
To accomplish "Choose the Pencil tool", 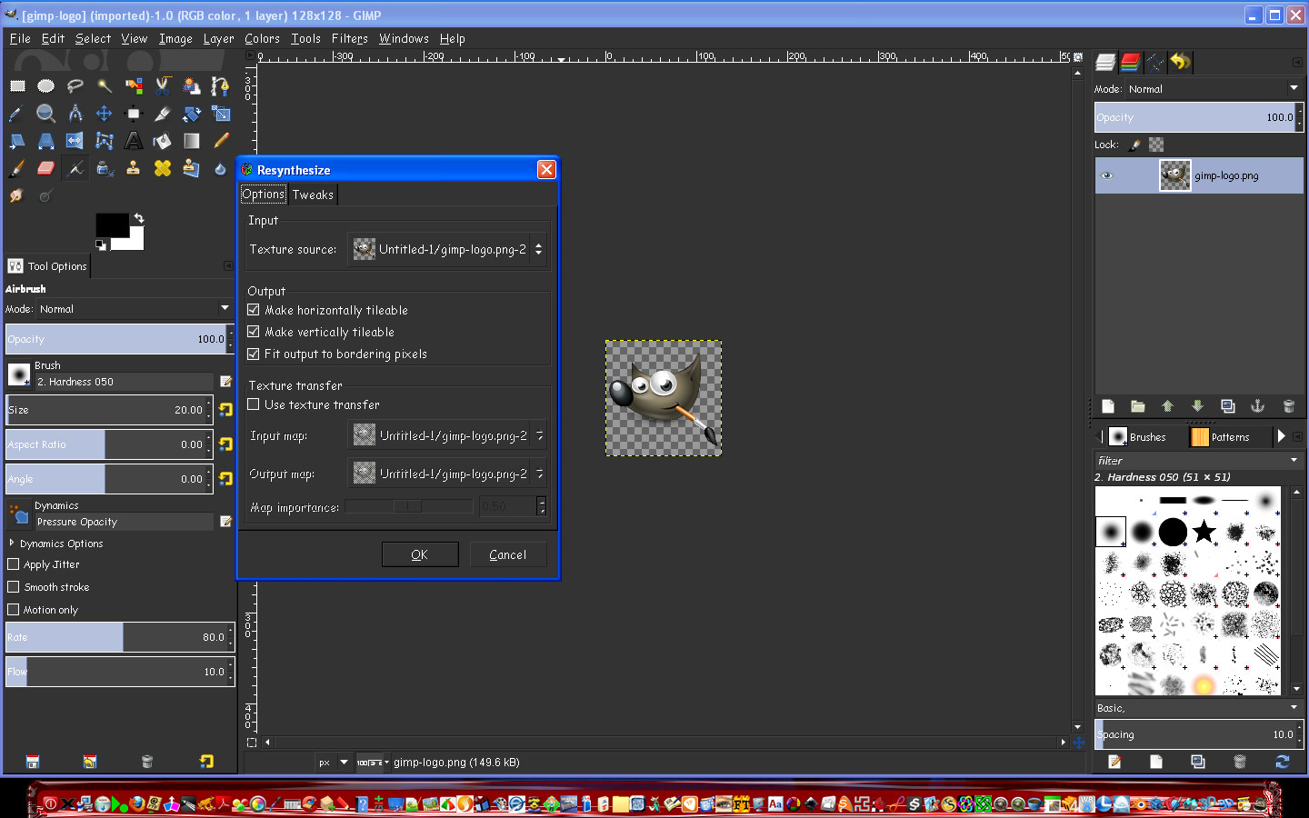I will pyautogui.click(x=221, y=141).
